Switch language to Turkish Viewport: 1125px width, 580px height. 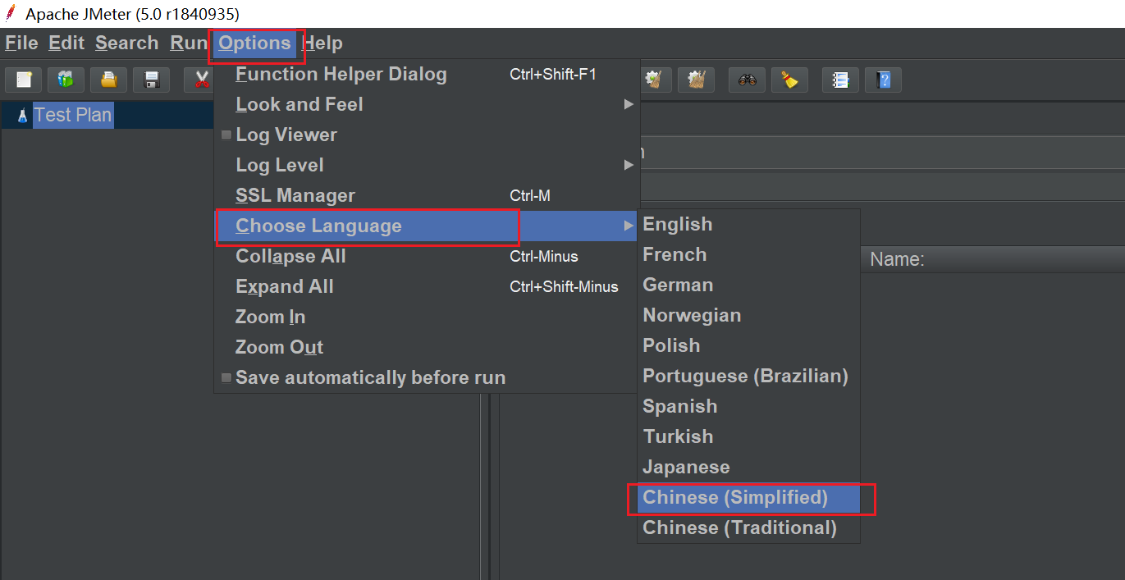[x=748, y=436]
